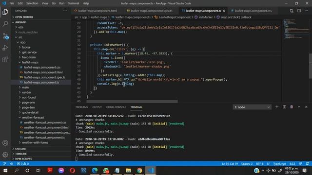The image size is (312, 175).
Task: Split the editor to the right
Action: (x=299, y=11)
